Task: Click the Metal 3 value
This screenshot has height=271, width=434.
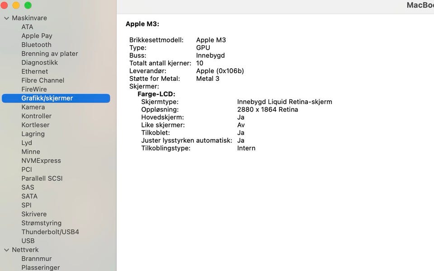Action: tap(208, 79)
